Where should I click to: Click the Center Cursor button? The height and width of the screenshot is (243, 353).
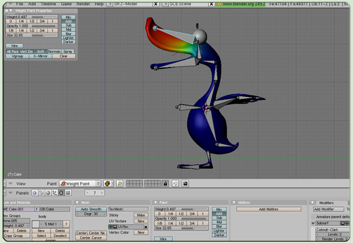click(x=91, y=238)
